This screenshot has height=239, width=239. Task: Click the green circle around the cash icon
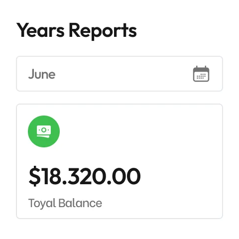44,131
